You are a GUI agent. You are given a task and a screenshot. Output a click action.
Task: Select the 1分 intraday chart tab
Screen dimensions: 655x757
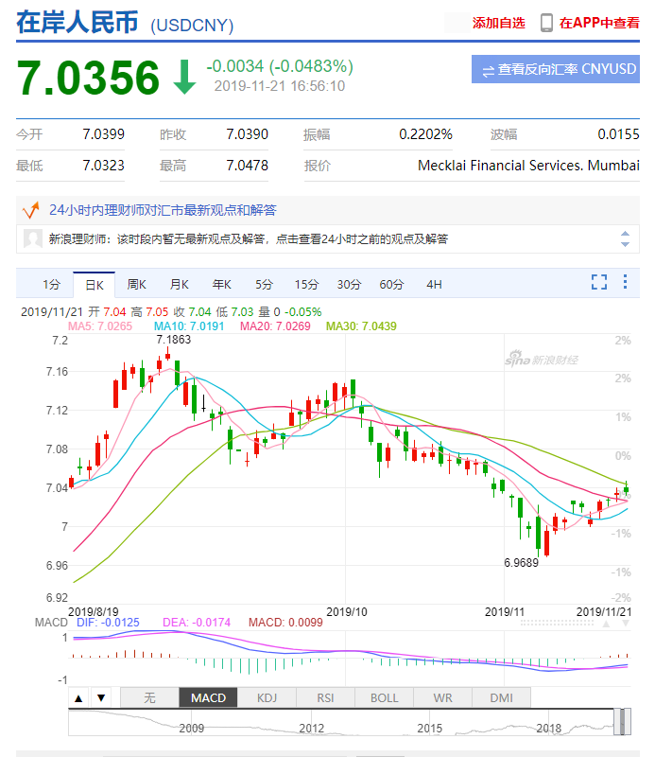(51, 284)
